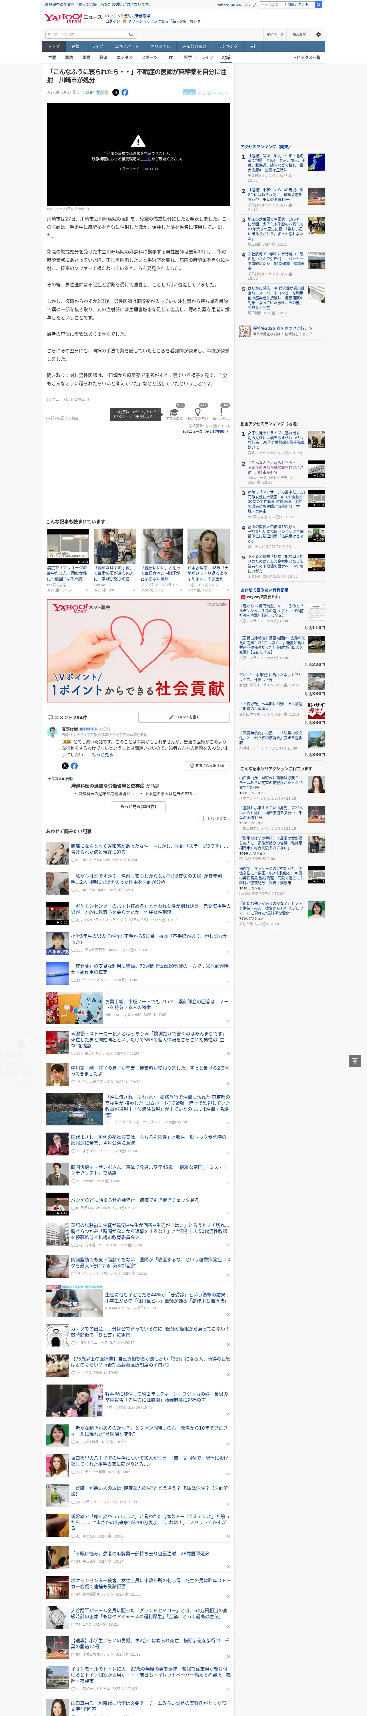Open the 中川家・剛 双子の息子が卒業 article
Viewport: 367px width, 1716px height.
pos(150,1070)
